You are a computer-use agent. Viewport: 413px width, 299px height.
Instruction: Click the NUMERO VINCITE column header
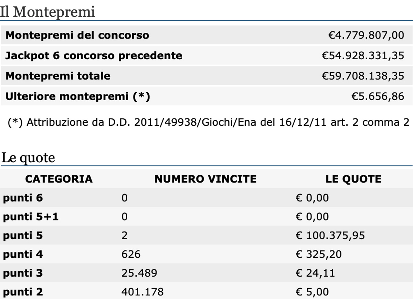point(205,179)
